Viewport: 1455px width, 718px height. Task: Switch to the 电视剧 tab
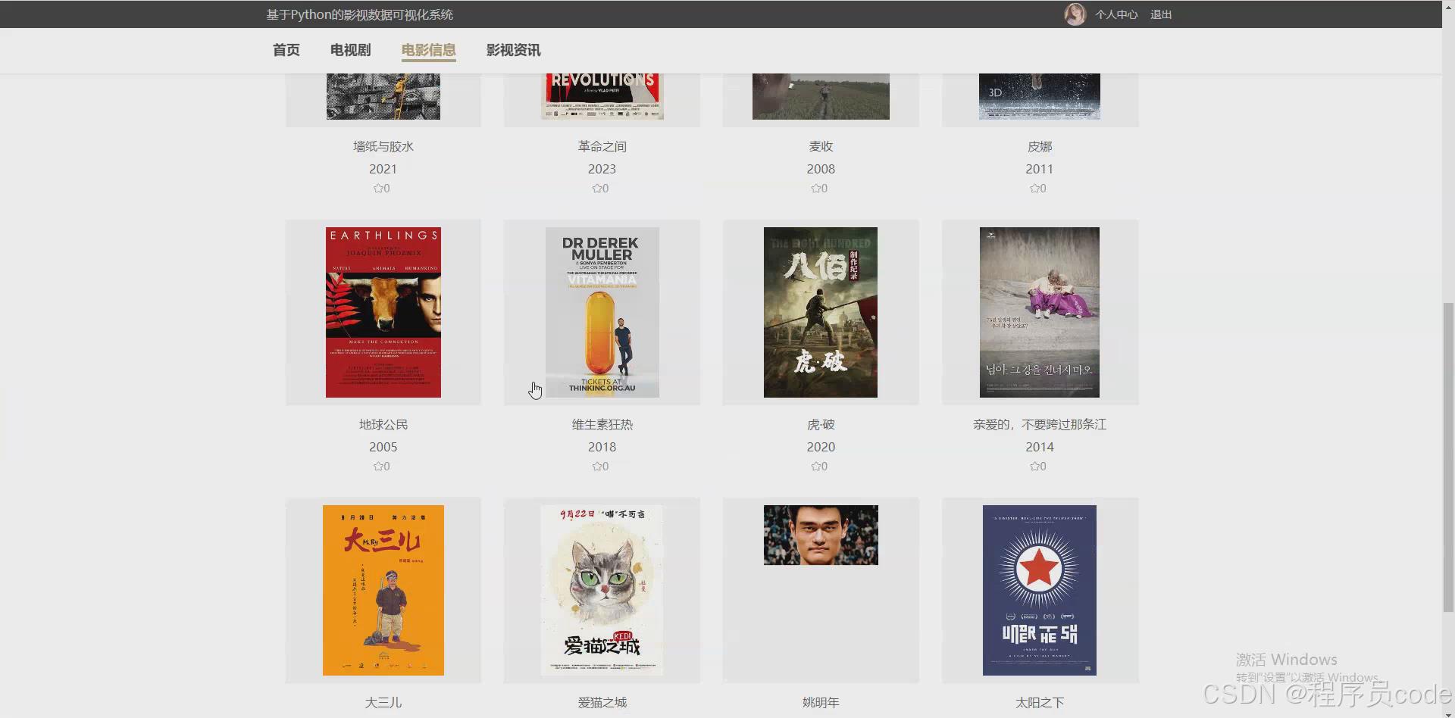point(350,50)
